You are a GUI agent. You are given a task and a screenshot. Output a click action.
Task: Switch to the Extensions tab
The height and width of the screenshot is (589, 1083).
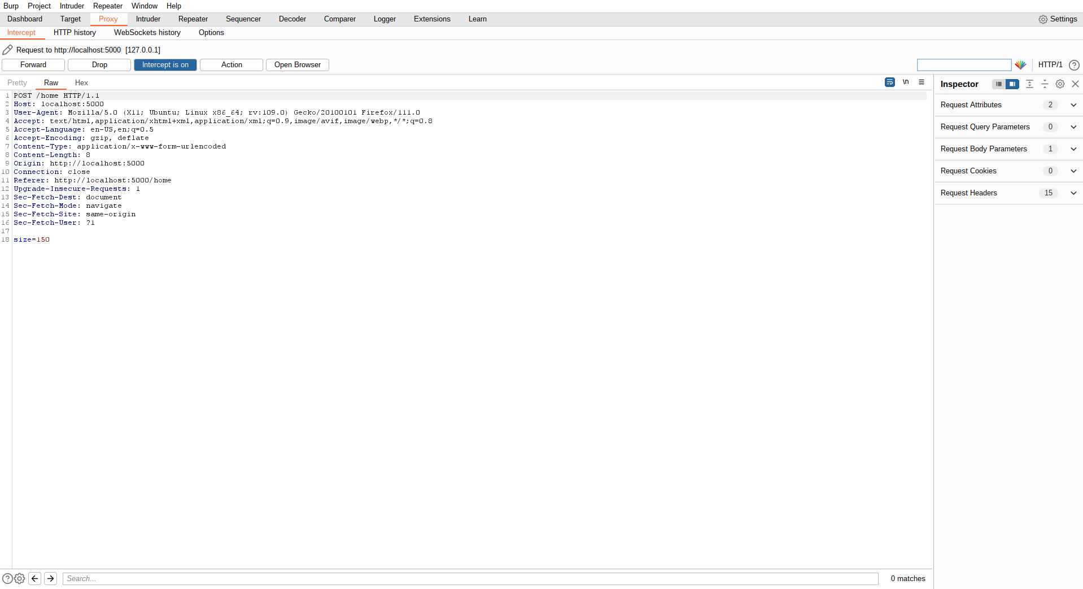coord(432,19)
